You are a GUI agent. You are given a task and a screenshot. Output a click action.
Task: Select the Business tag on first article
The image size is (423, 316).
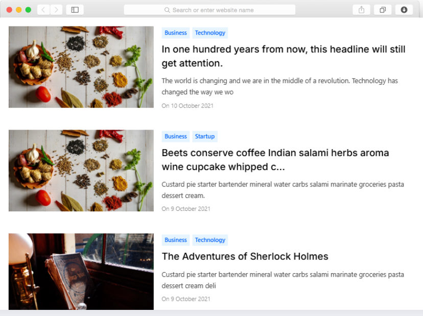[176, 33]
